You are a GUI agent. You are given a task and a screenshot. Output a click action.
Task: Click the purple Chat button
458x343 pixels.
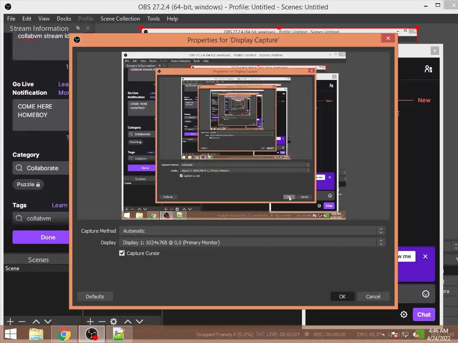tap(424, 314)
